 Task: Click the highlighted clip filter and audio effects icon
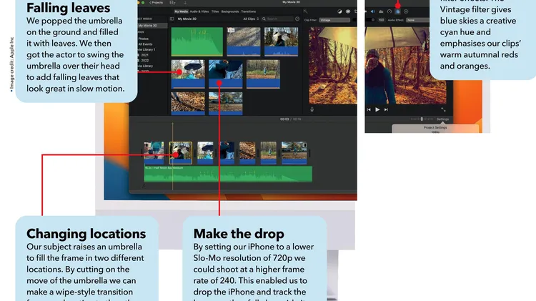[397, 11]
